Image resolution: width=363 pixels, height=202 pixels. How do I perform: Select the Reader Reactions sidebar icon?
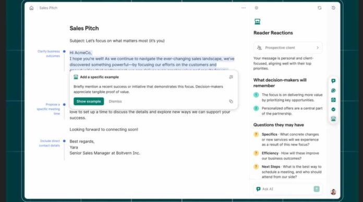(x=333, y=119)
